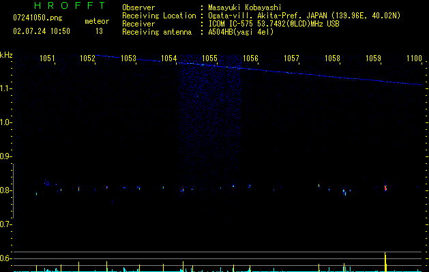Click the 0.6 frequency axis label

(5, 258)
